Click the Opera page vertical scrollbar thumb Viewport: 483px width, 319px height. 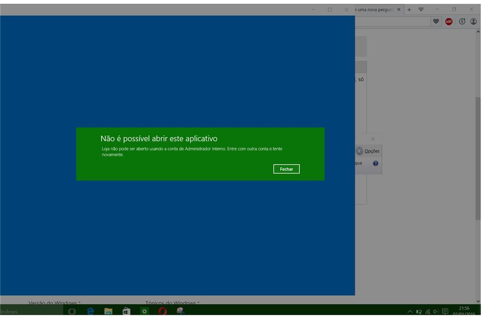478,158
